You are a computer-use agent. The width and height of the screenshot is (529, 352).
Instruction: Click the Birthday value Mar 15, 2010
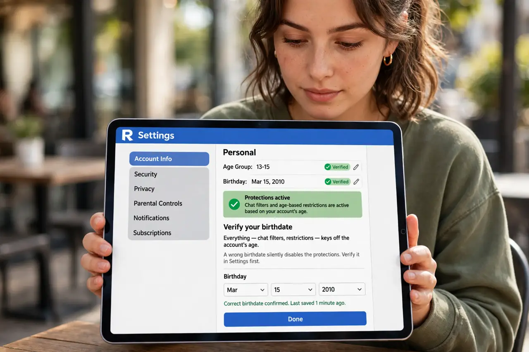pos(268,181)
